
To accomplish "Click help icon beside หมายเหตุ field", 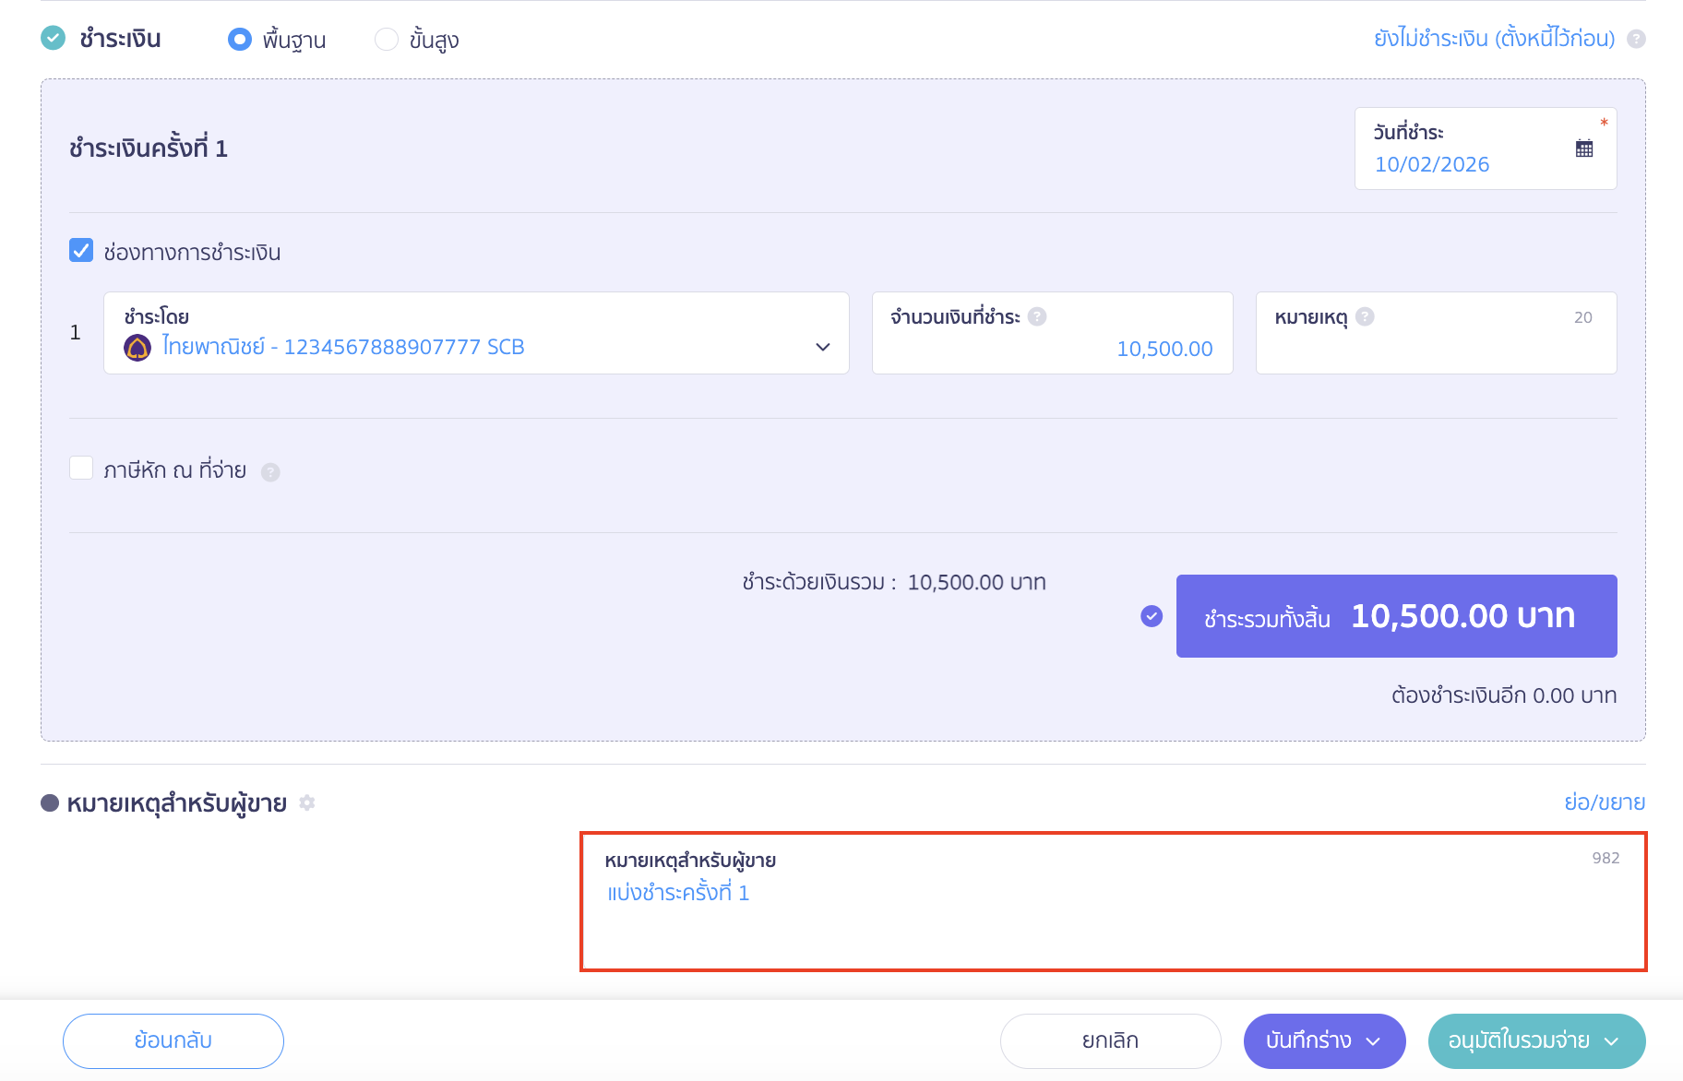I will 1365,316.
